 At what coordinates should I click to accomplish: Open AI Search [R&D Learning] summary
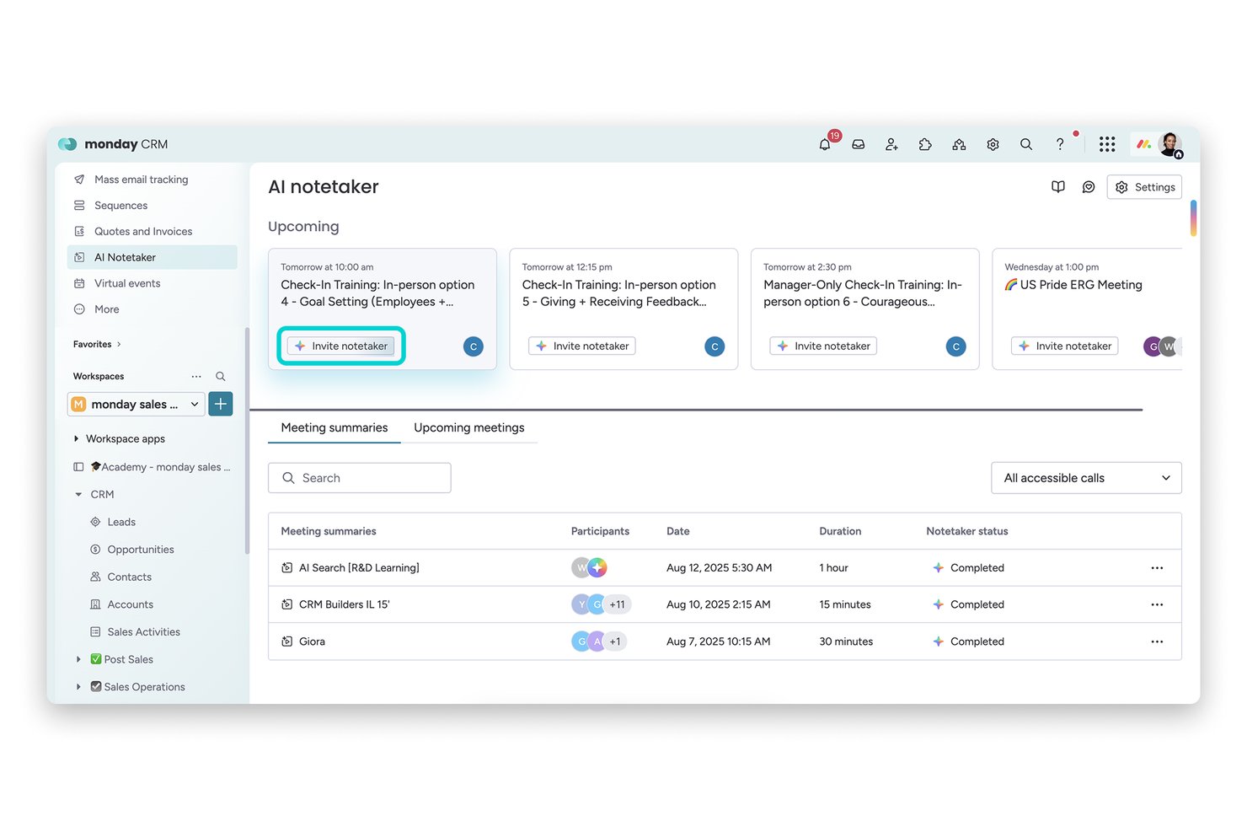coord(359,568)
